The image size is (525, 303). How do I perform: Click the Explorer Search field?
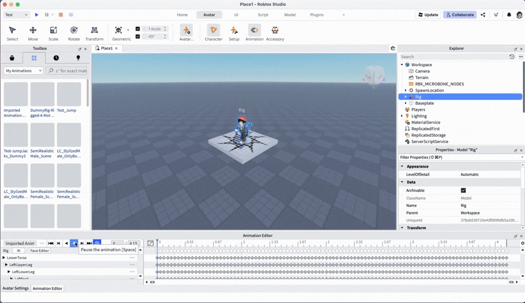tap(454, 57)
